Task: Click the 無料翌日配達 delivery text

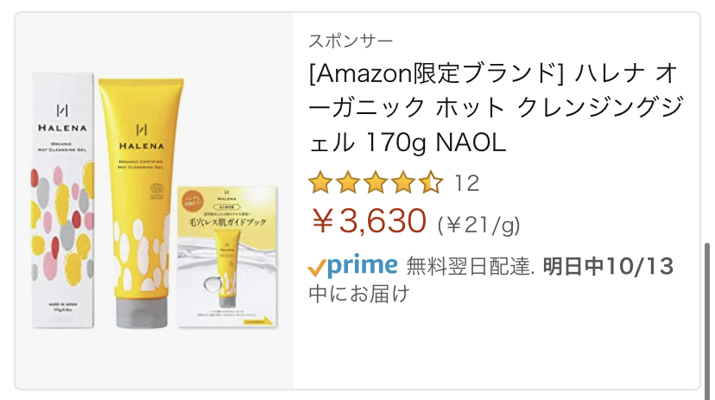Action: point(470,266)
